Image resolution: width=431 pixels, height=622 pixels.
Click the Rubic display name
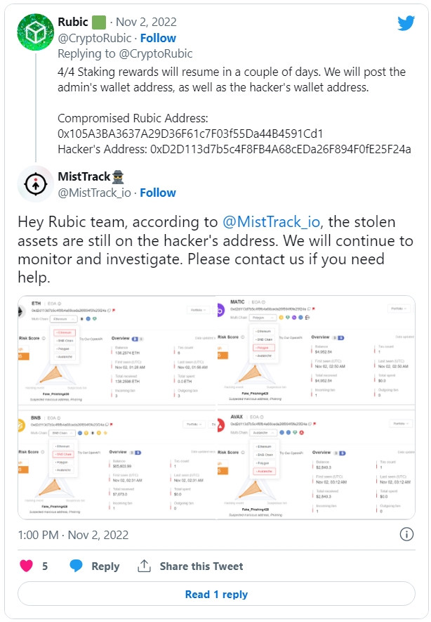[x=73, y=22]
